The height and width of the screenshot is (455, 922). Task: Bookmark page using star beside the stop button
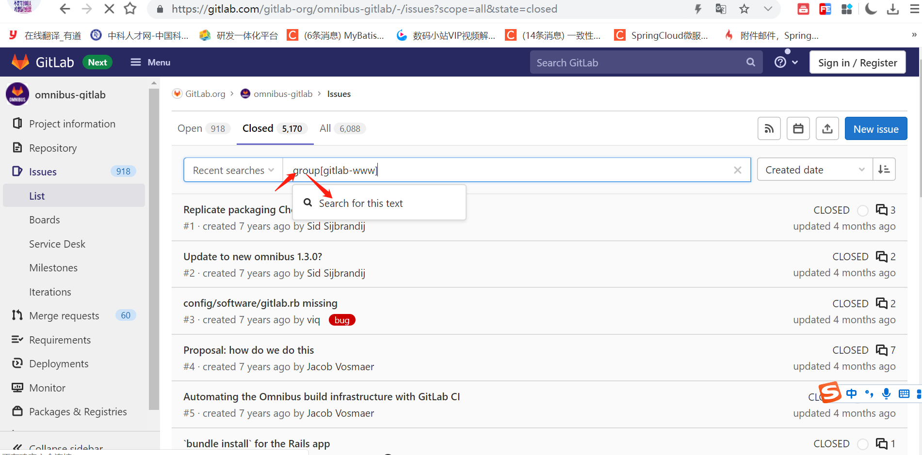pyautogui.click(x=130, y=9)
